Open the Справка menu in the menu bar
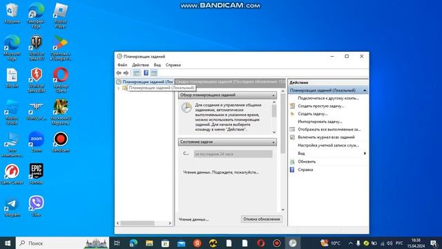The image size is (442, 249). [173, 65]
